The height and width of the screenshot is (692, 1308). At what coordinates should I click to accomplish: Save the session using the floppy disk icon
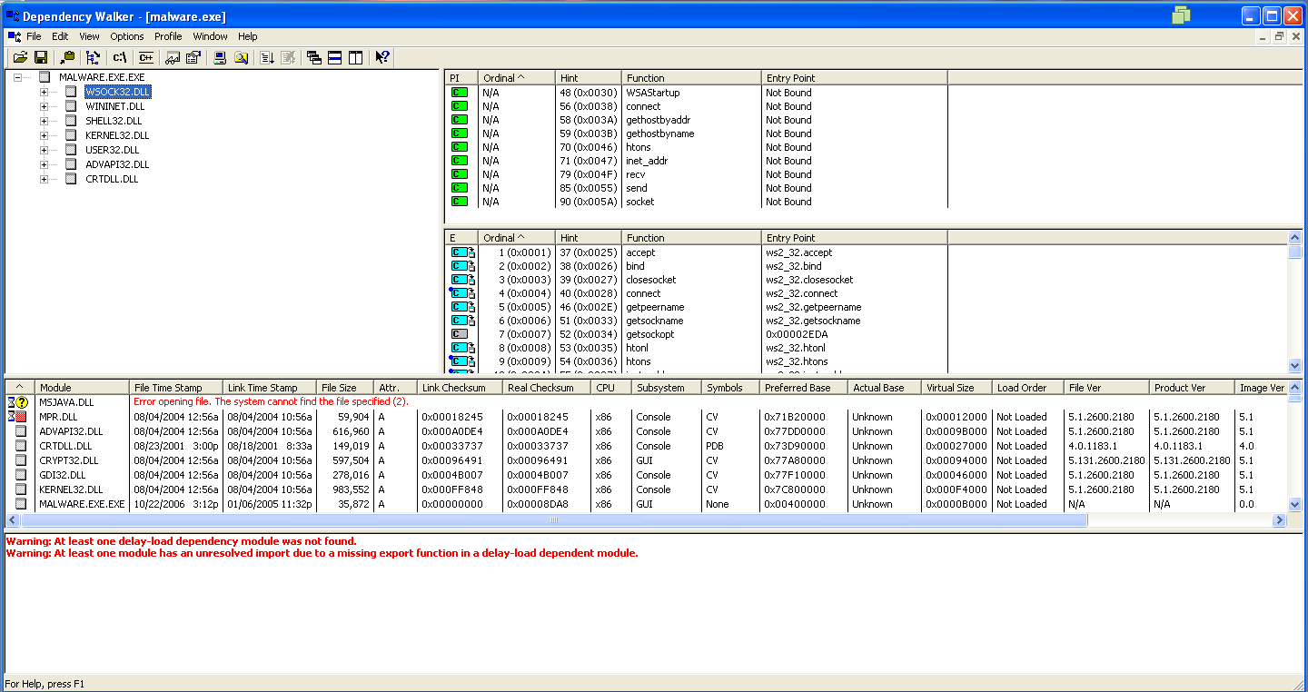point(41,57)
